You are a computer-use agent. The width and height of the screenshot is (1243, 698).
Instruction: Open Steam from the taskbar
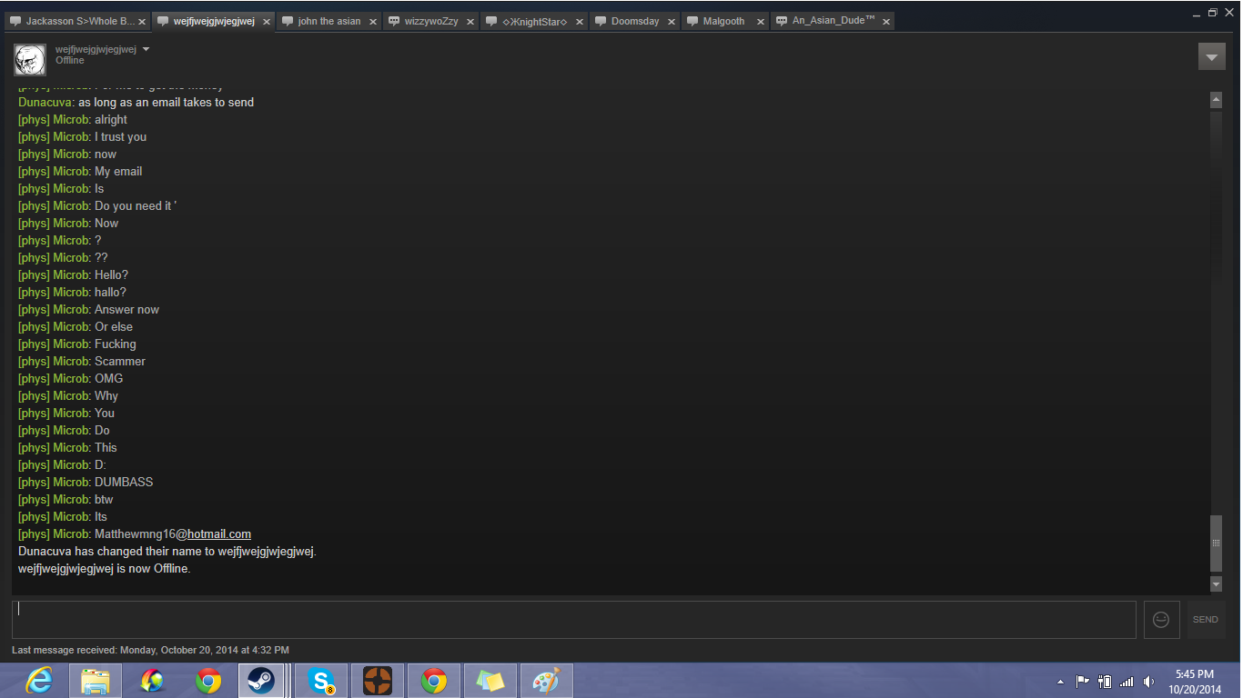261,680
